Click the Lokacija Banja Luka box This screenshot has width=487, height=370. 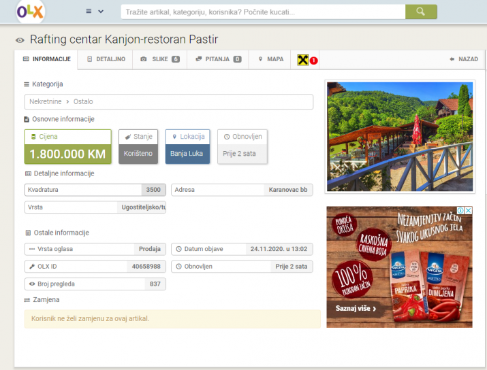(x=187, y=147)
